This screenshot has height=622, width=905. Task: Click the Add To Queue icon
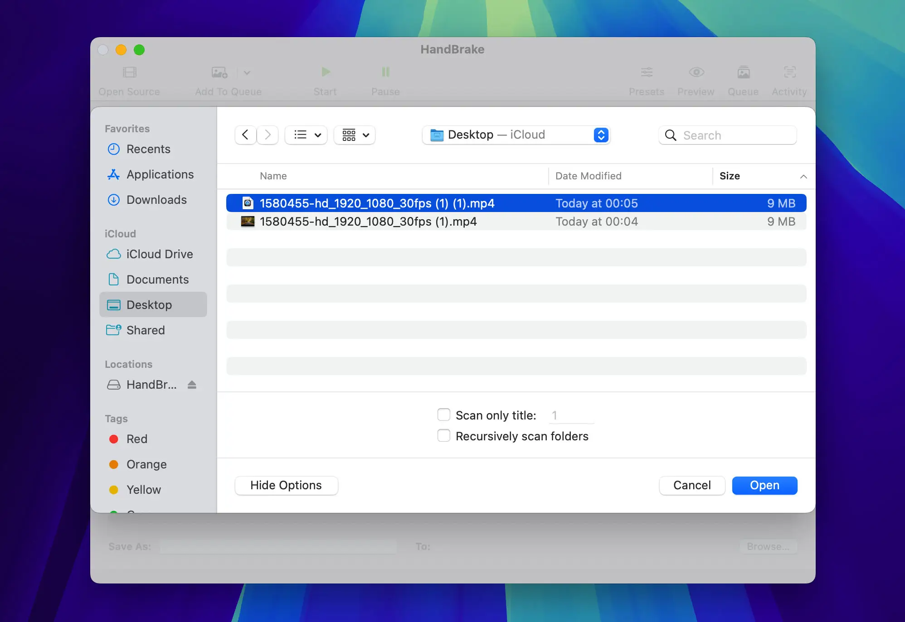pyautogui.click(x=219, y=72)
